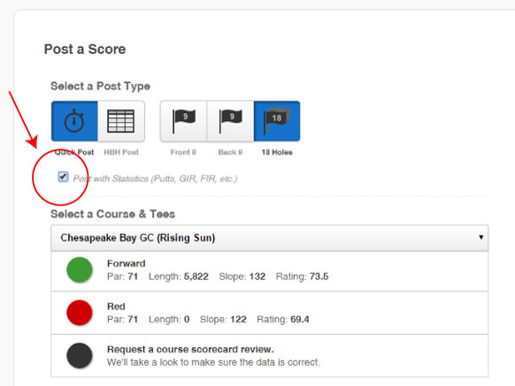515x386 pixels.
Task: Select the Quick Post stopwatch icon
Action: click(x=74, y=121)
